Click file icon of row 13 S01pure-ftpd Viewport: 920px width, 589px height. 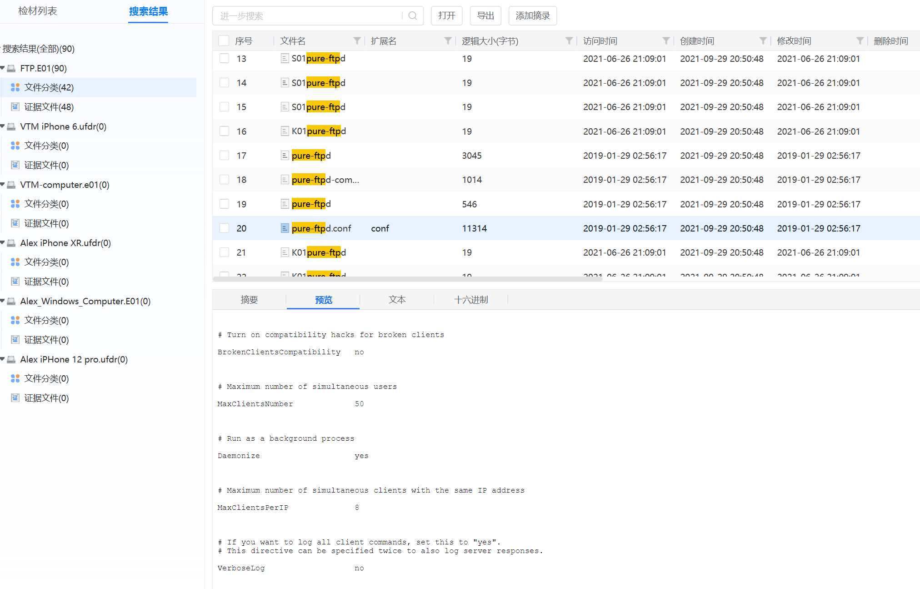click(285, 58)
